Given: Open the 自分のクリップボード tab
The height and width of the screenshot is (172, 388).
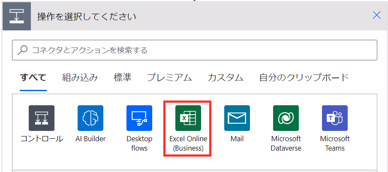Looking at the screenshot, I should (304, 78).
